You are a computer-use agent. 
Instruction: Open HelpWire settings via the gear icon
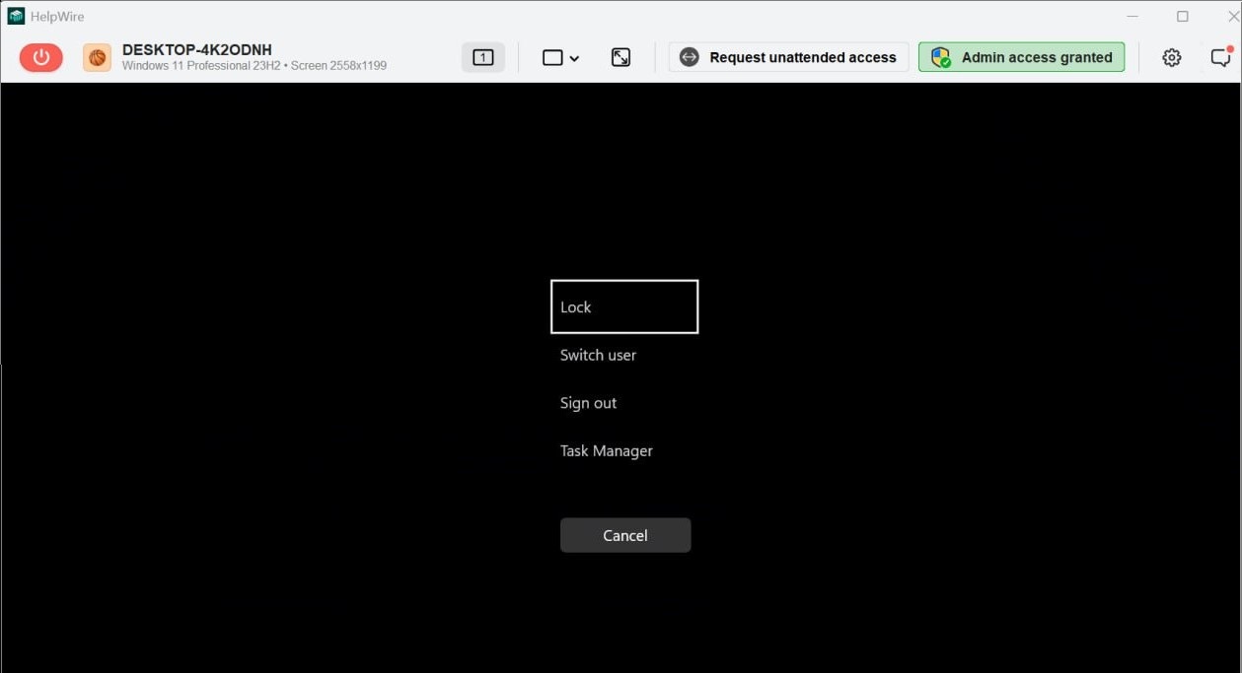click(1171, 56)
